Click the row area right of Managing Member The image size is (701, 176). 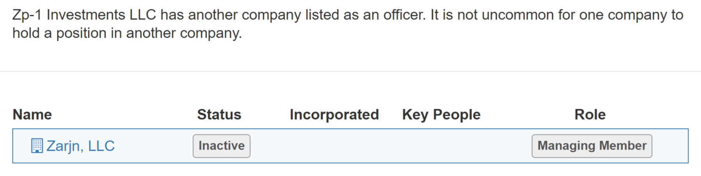670,146
